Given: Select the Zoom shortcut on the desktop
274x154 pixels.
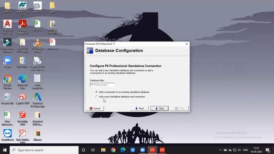Looking at the screenshot, I should (x=7, y=62).
